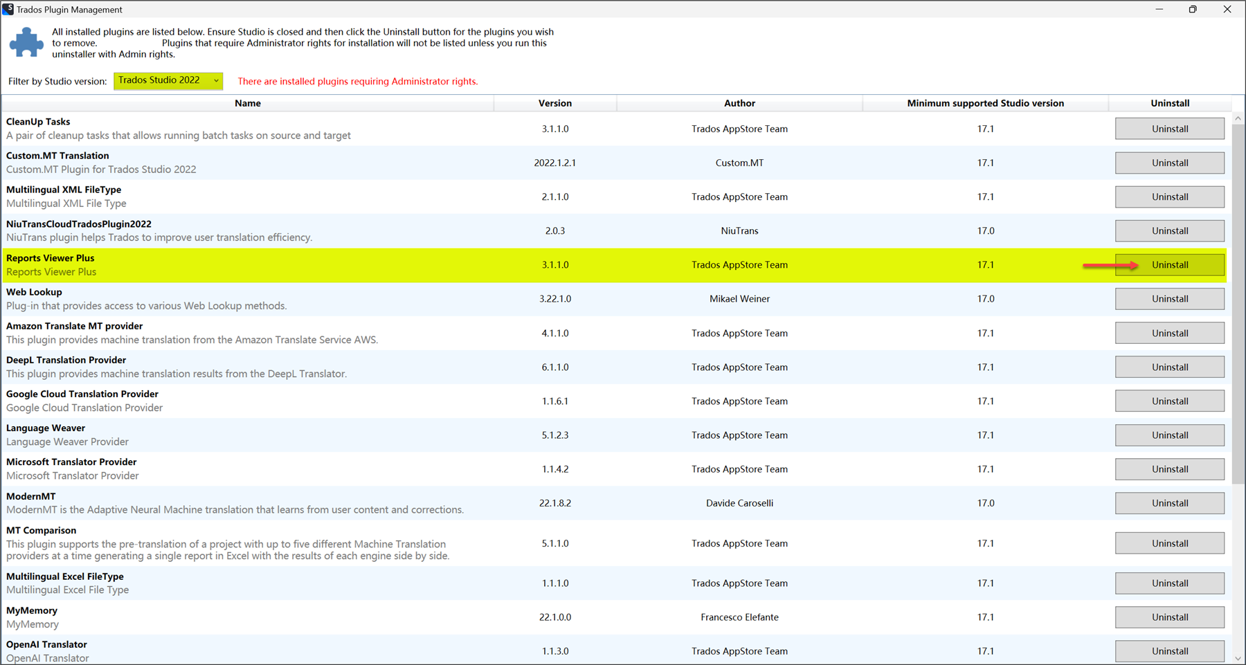Click version 6.1.1.0 of DeepL provider

click(x=555, y=367)
